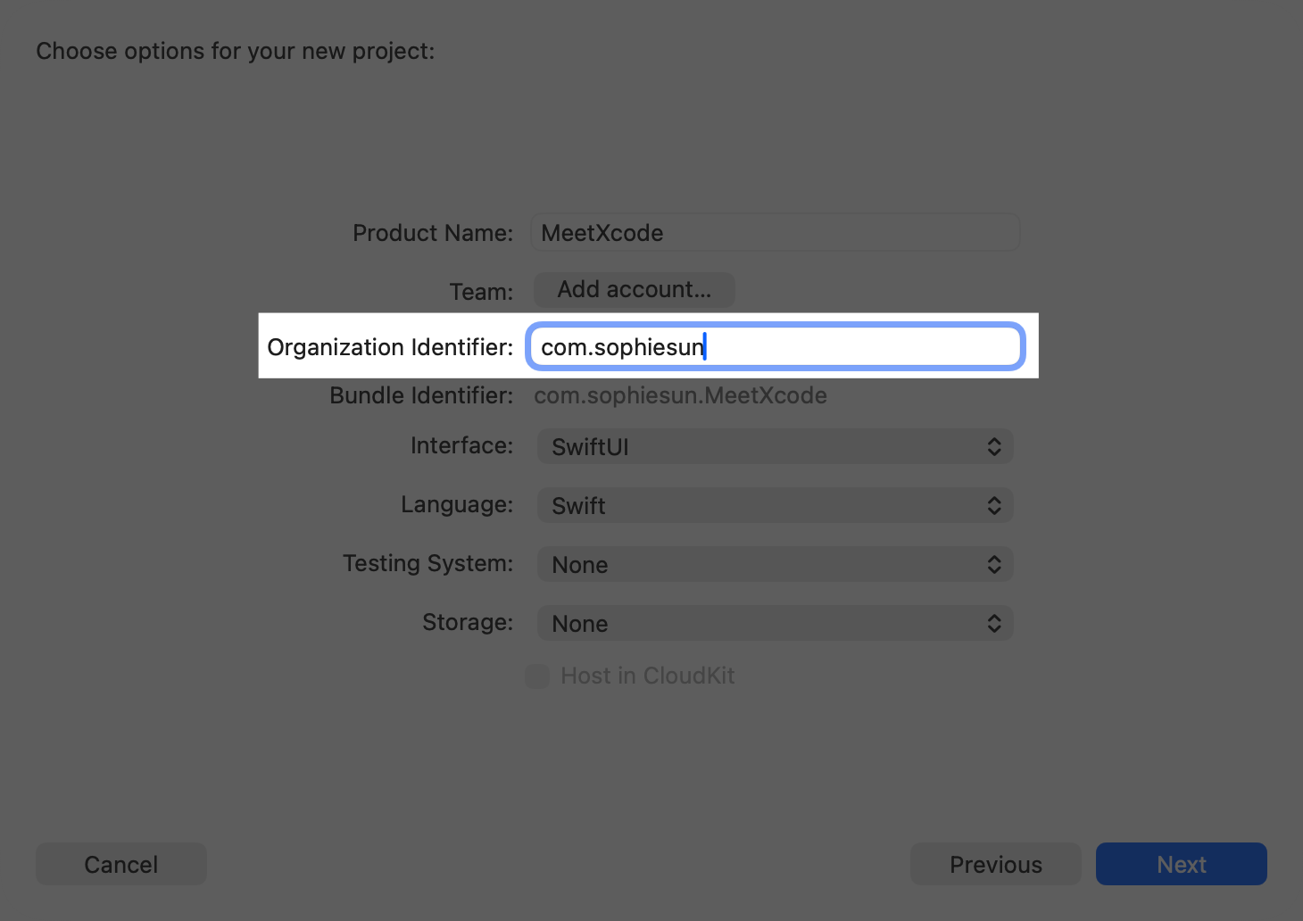
Task: Click the Organization Identifier label
Action: [x=390, y=347]
